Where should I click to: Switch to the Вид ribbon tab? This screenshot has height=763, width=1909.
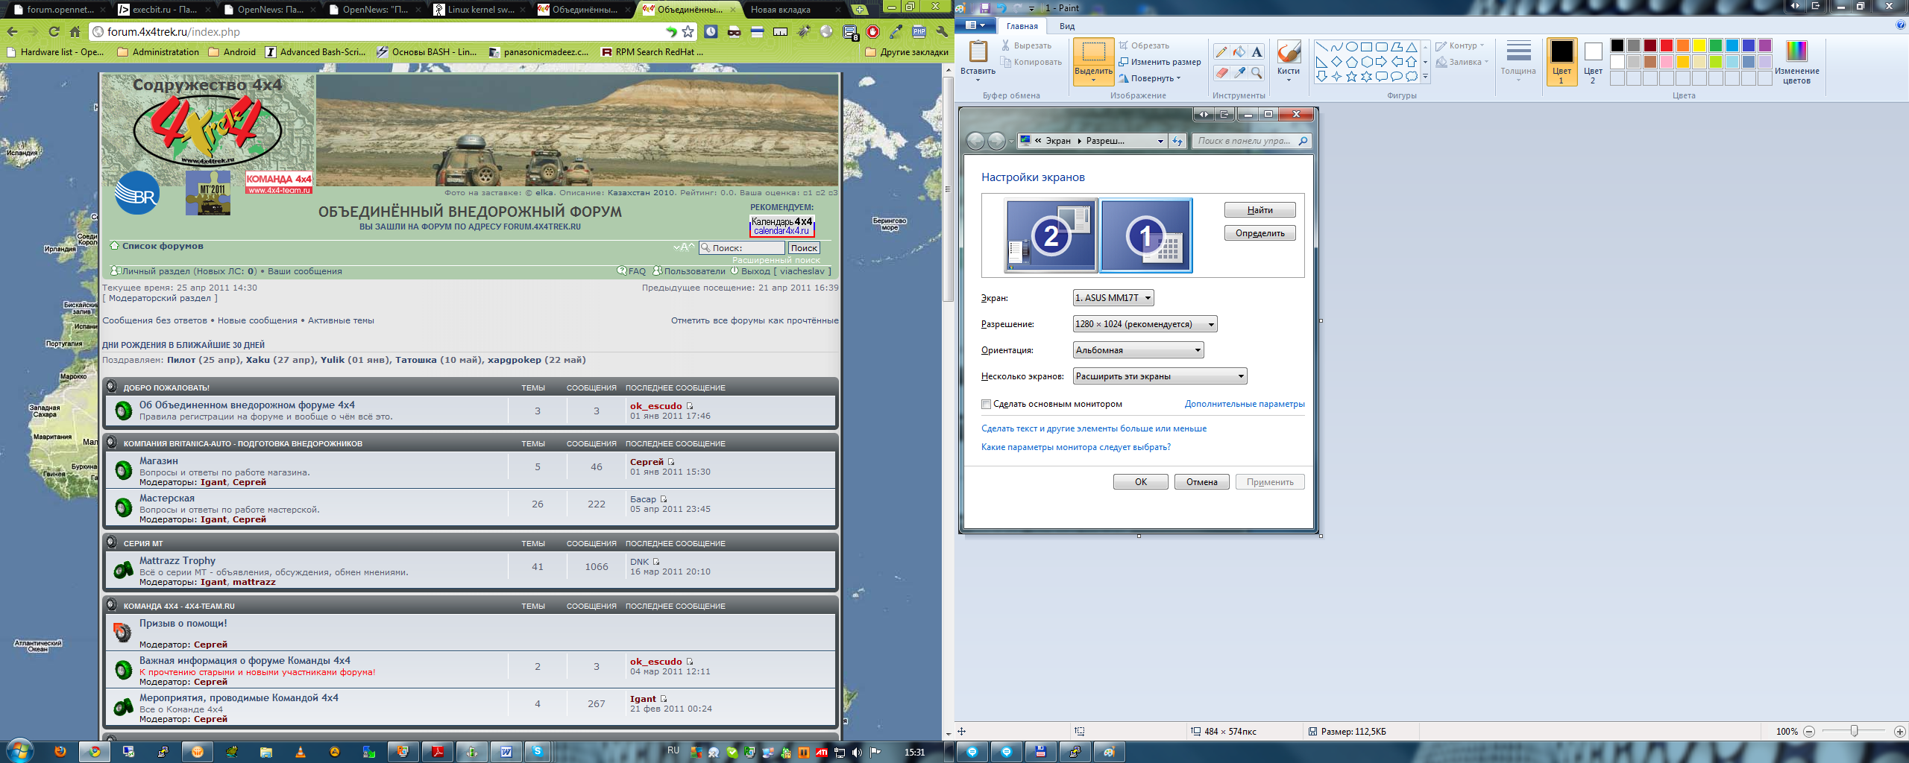coord(1067,26)
